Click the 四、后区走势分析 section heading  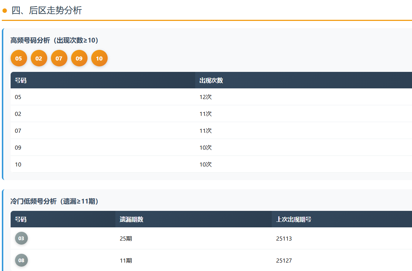(47, 11)
